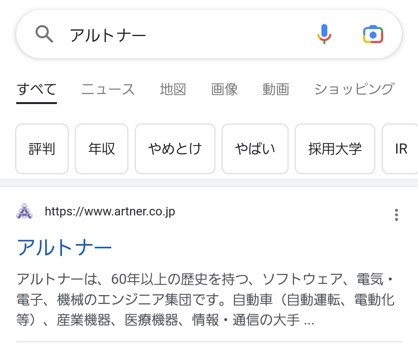This screenshot has height=345, width=418.
Task: Open the 地図 tab
Action: click(x=173, y=89)
